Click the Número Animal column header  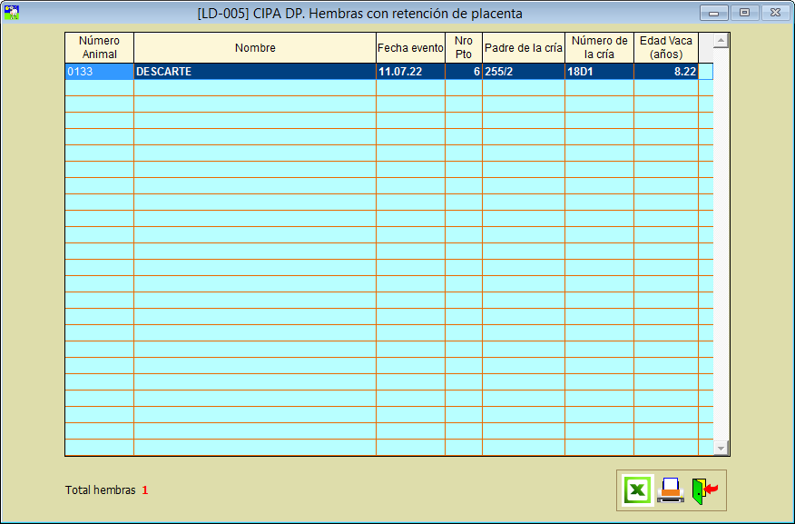point(99,47)
